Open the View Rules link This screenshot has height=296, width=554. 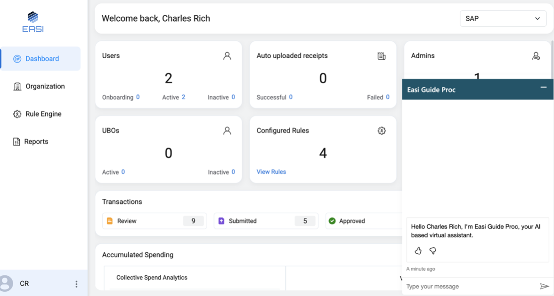click(271, 172)
